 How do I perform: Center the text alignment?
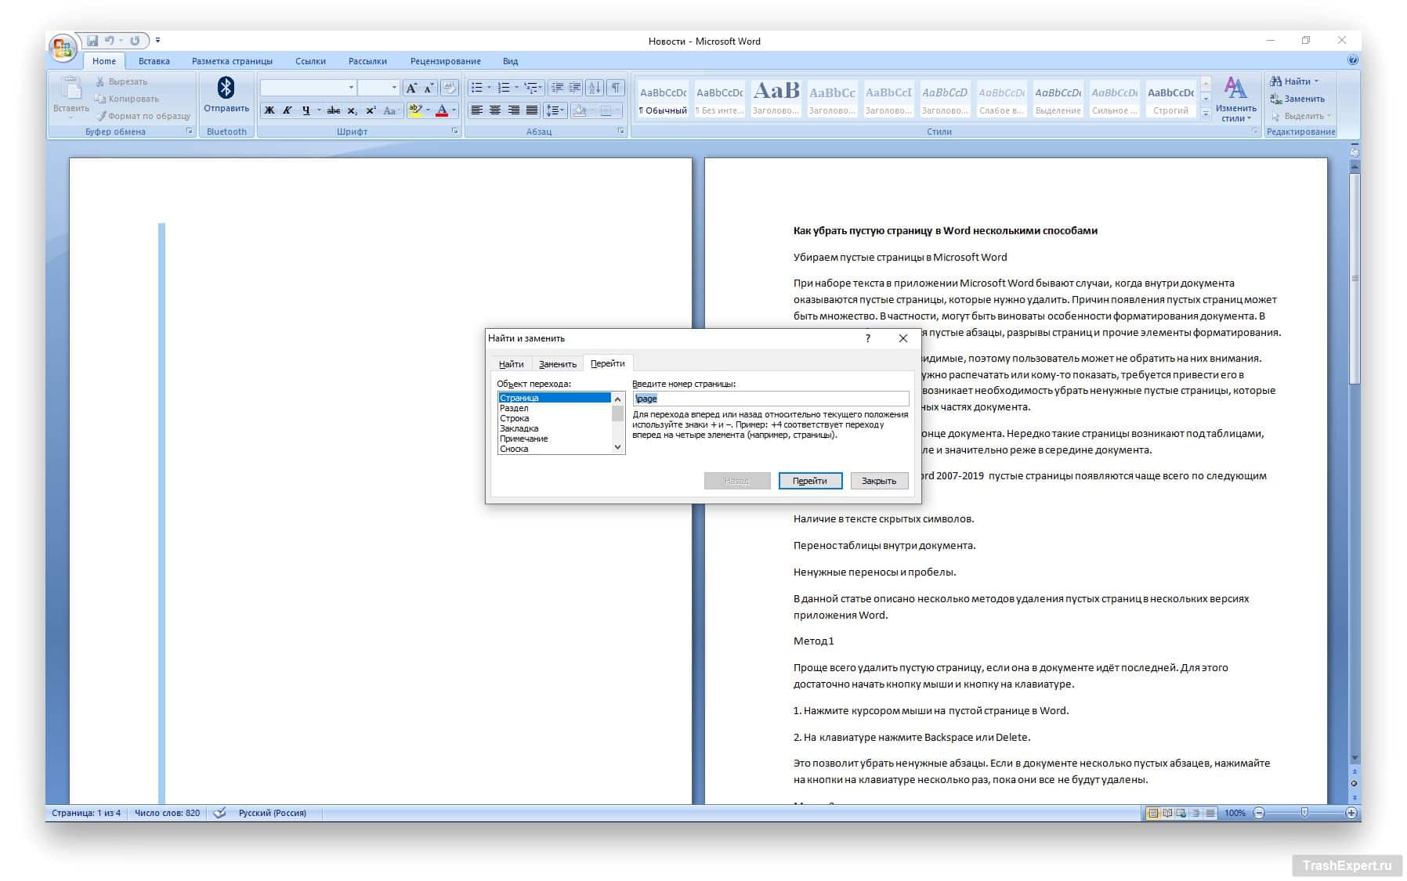(x=495, y=110)
